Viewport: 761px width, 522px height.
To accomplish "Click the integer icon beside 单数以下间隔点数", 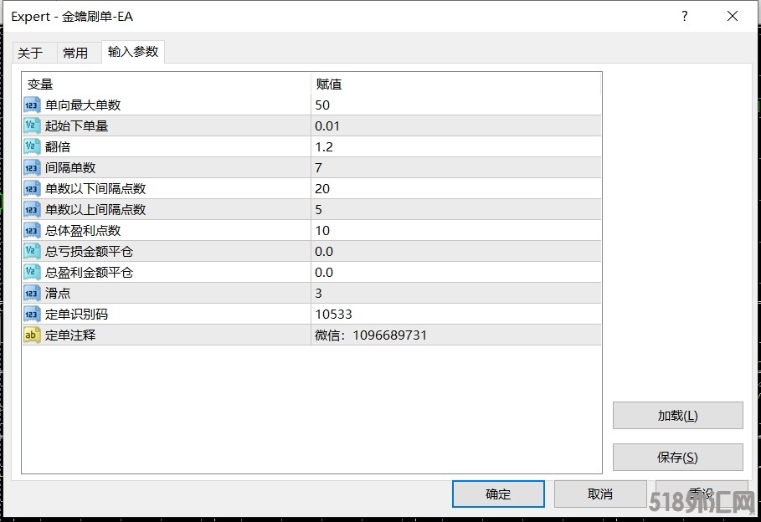I will (32, 188).
